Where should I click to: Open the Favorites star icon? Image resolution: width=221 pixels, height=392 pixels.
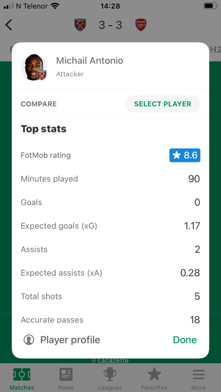[154, 374]
